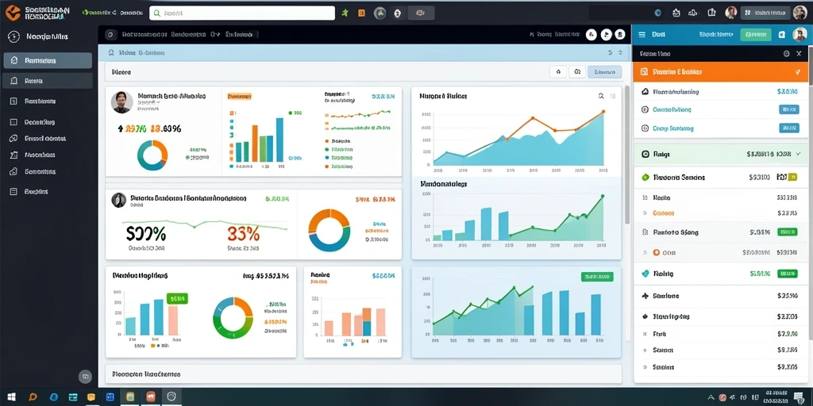Toggle the first blue pill in right panel
The height and width of the screenshot is (406, 813).
[x=788, y=109]
